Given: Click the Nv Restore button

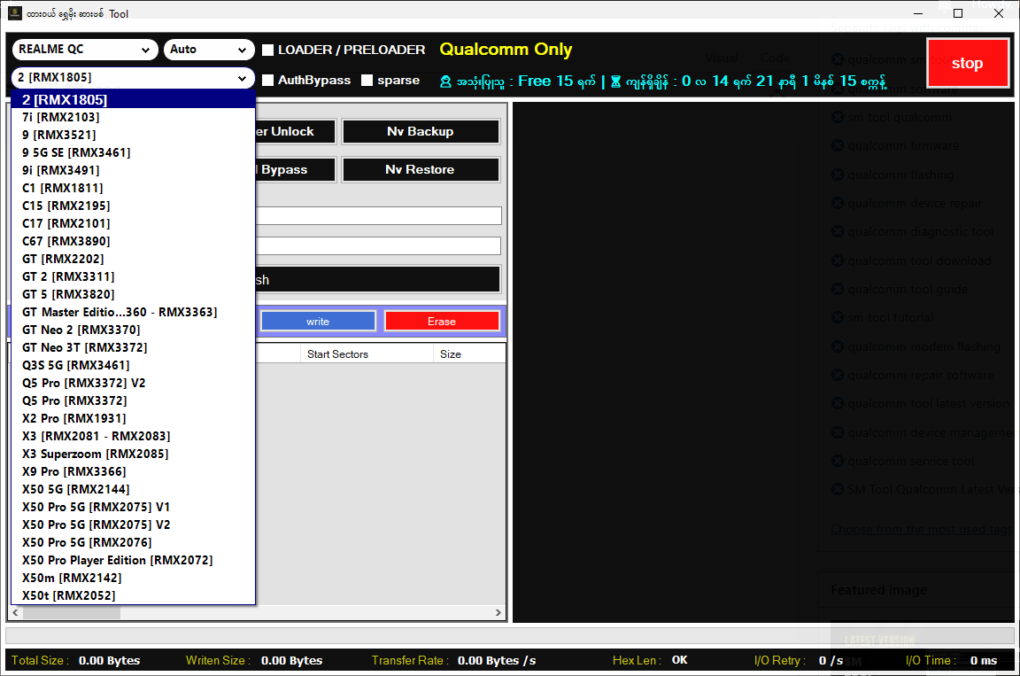Looking at the screenshot, I should tap(420, 169).
